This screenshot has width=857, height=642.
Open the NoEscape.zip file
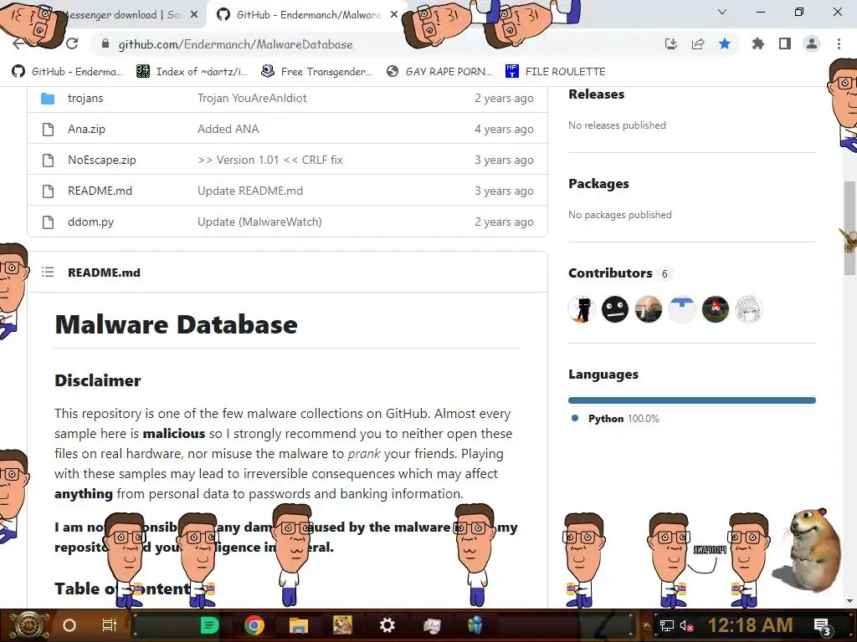click(101, 160)
